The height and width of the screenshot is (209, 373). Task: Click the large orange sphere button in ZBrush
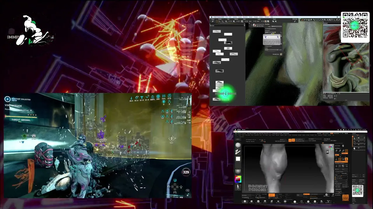click(345, 198)
